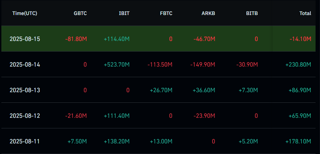Viewport: 320px width, 154px height.
Task: Select the -14.10M total value
Action: [x=300, y=39]
